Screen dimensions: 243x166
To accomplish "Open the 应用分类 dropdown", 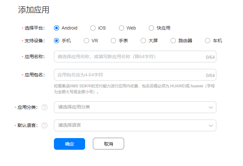I will [x=135, y=107].
